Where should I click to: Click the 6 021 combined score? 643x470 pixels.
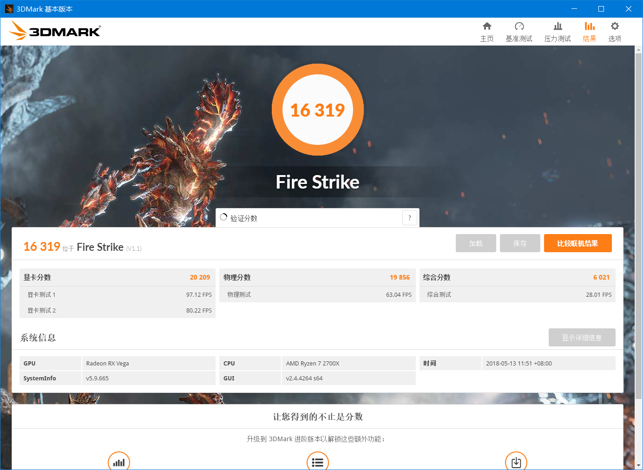click(601, 277)
